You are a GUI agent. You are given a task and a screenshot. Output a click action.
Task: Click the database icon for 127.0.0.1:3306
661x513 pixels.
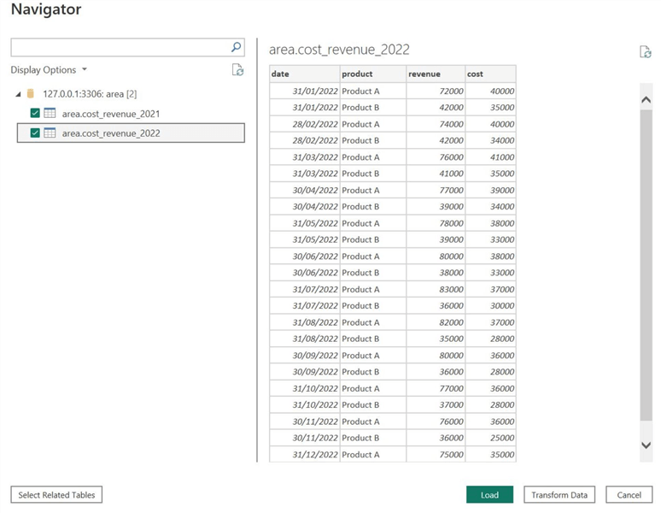tap(31, 94)
